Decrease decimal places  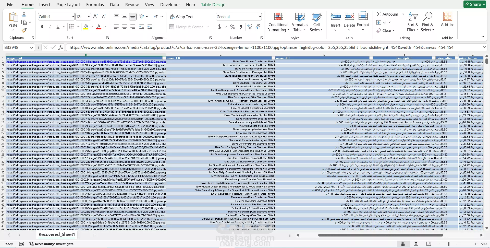pos(258,27)
